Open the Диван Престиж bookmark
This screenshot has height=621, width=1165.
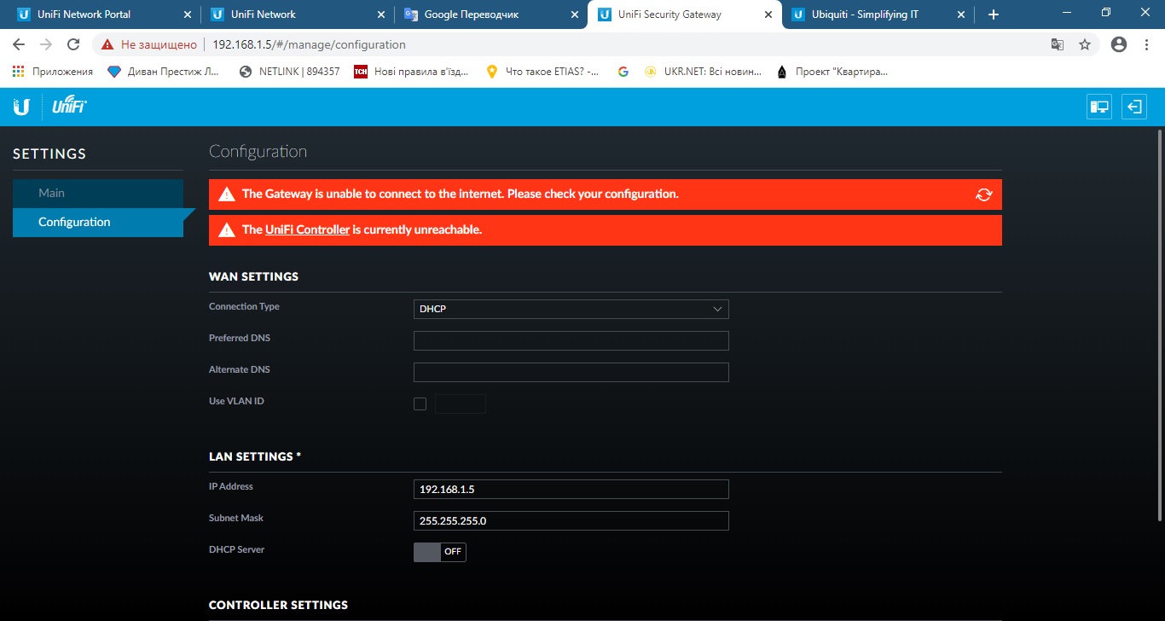tap(163, 72)
